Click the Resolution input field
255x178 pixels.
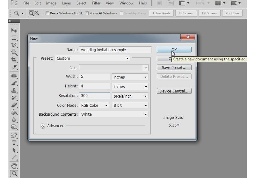pos(95,96)
